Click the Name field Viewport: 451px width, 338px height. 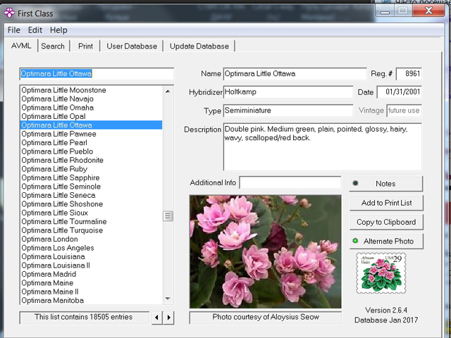[295, 74]
